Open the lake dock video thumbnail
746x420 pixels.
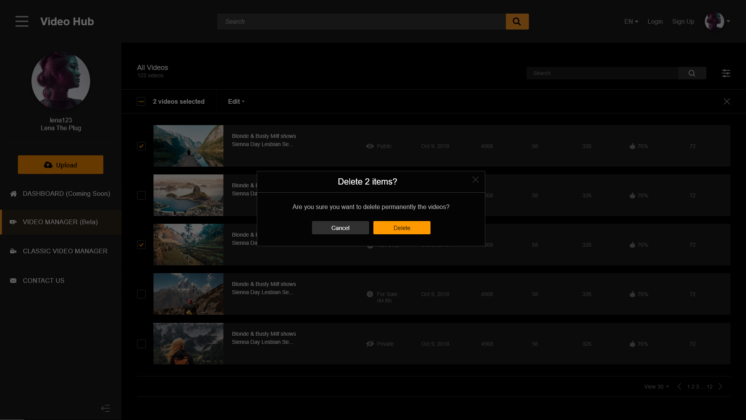point(188,146)
